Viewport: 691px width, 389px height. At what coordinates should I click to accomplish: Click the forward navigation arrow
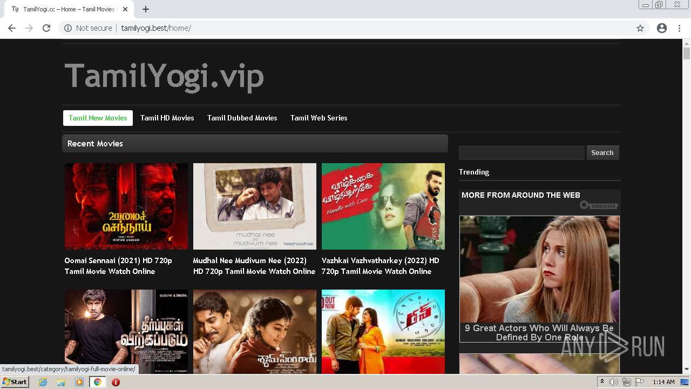click(x=29, y=28)
